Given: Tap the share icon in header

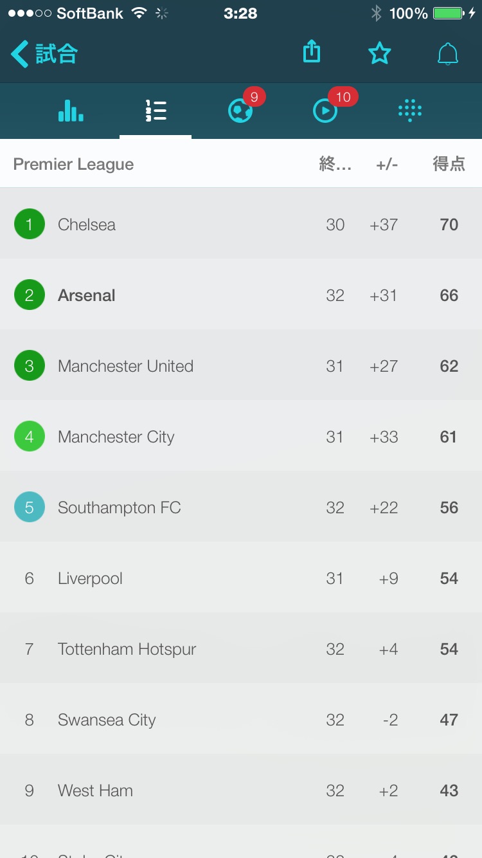Looking at the screenshot, I should click(x=311, y=52).
